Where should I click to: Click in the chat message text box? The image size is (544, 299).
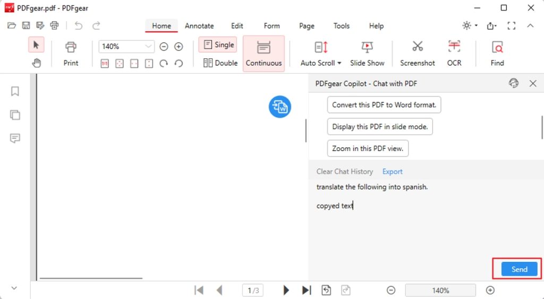[x=426, y=218]
